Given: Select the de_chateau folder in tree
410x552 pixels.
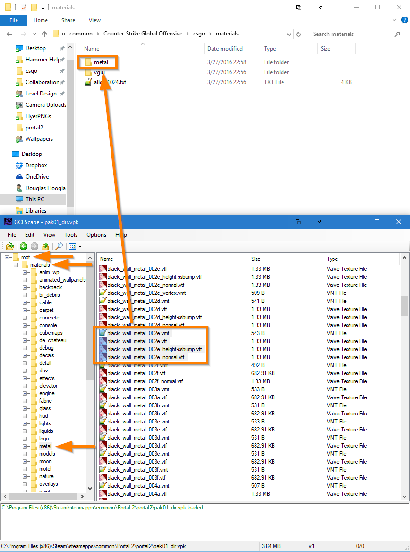Looking at the screenshot, I should pos(52,340).
